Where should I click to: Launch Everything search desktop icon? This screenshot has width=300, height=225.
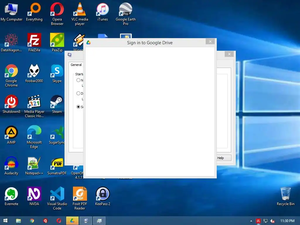coord(34,12)
